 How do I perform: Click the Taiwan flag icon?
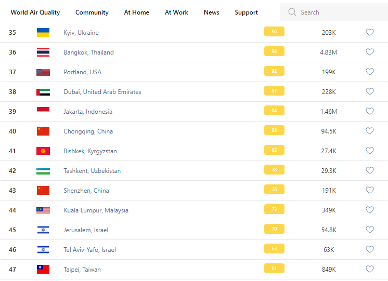coord(43,269)
